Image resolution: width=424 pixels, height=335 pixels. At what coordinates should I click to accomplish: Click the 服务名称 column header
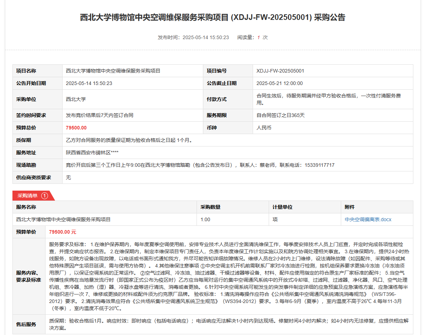[x=26, y=207]
